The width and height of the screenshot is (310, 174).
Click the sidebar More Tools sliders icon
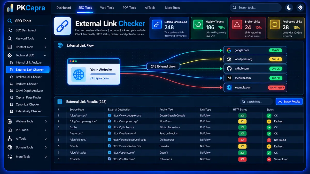10,156
